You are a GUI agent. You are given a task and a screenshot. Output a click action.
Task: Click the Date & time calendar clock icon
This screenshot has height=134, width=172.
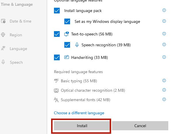pyautogui.click(x=3, y=21)
